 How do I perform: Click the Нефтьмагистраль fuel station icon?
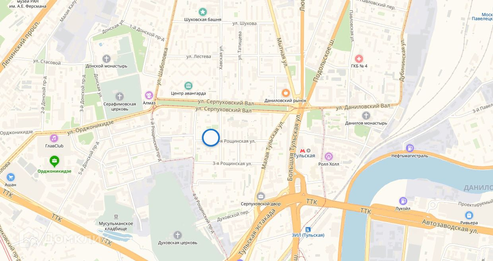[x=410, y=148]
